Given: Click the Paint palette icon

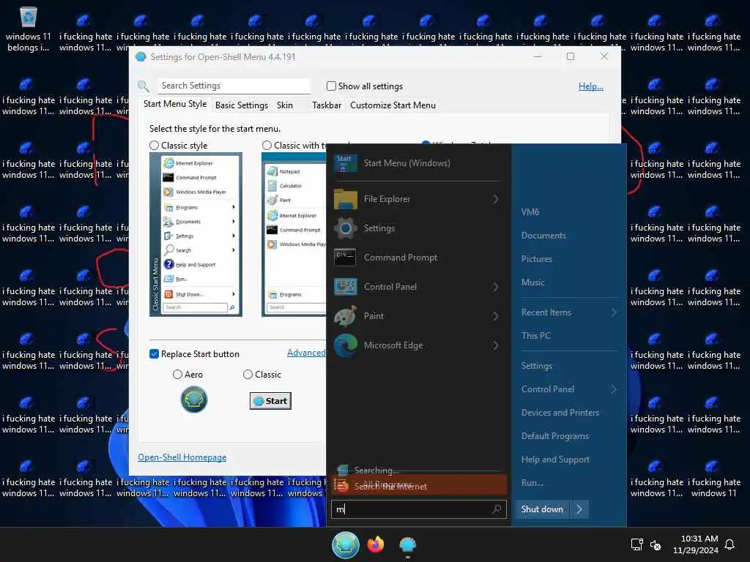Looking at the screenshot, I should 346,316.
